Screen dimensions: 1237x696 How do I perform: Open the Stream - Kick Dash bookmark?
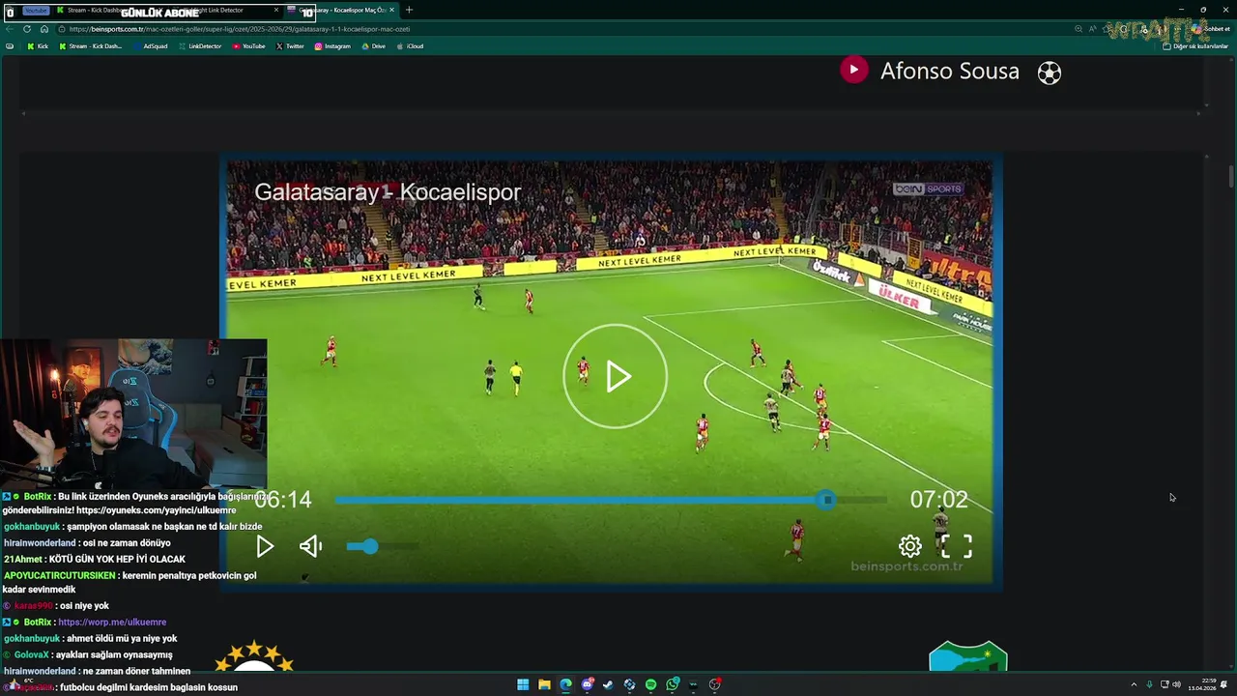point(92,46)
